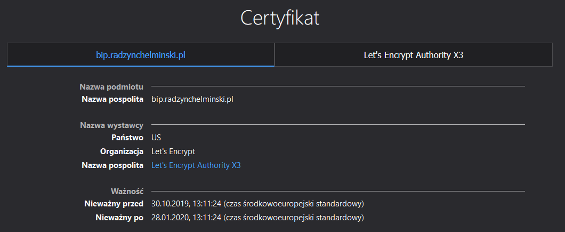
Task: Click the country value US
Action: point(156,138)
